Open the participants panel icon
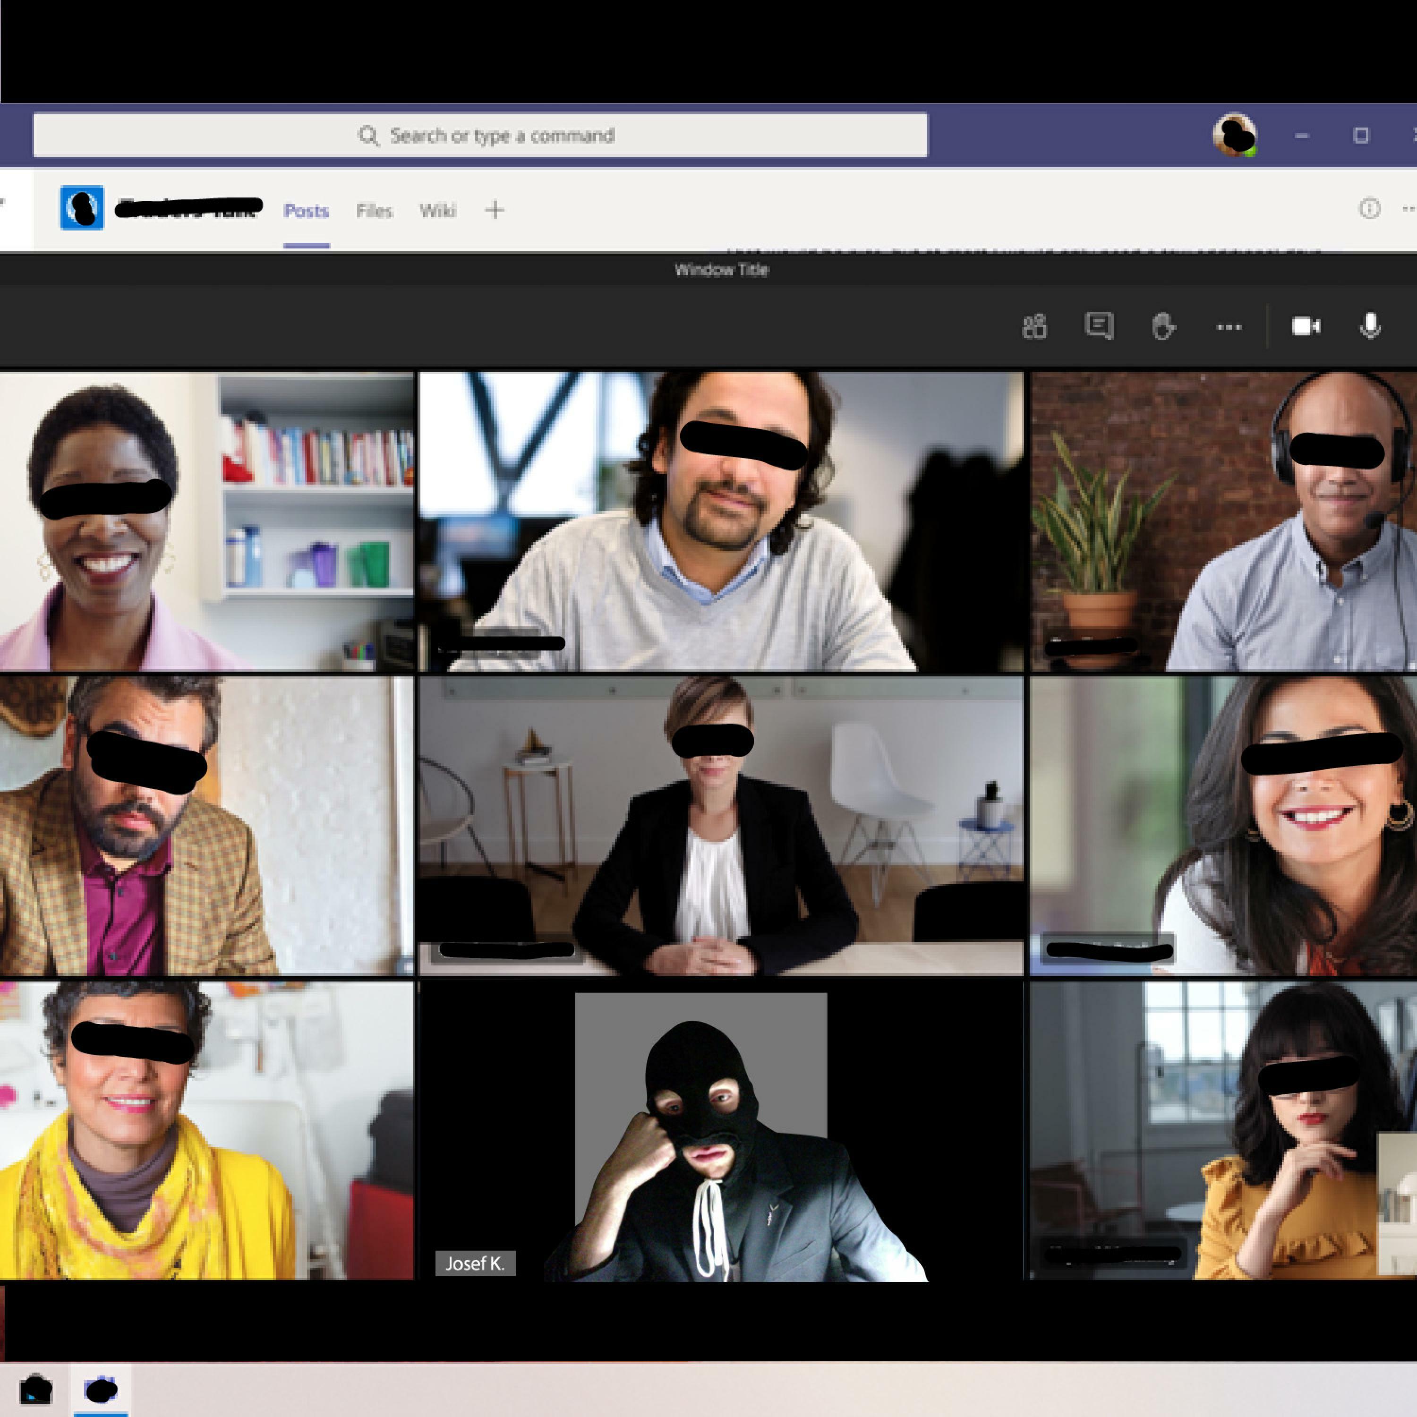The height and width of the screenshot is (1417, 1417). pyautogui.click(x=1034, y=326)
